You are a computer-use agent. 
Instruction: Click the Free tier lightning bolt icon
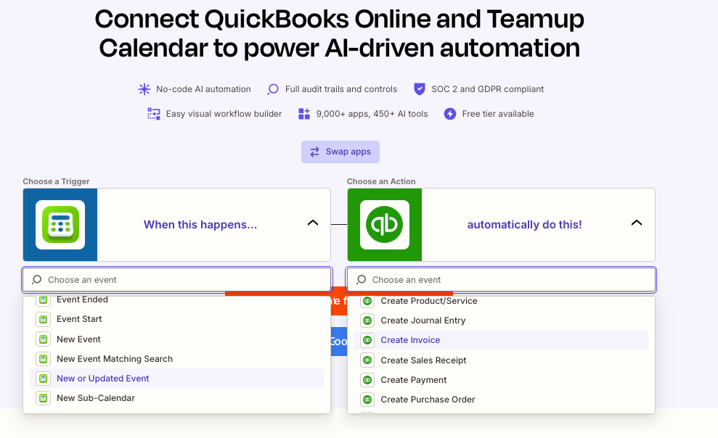tap(450, 114)
